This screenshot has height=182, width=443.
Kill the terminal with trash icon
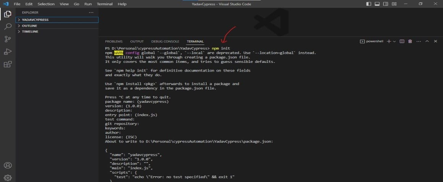click(x=410, y=42)
